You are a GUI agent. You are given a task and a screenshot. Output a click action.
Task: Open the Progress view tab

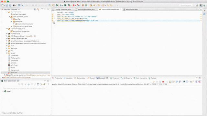click(x=116, y=78)
